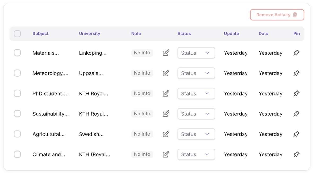
Task: Edit the note for Meteorology row
Action: pos(166,73)
